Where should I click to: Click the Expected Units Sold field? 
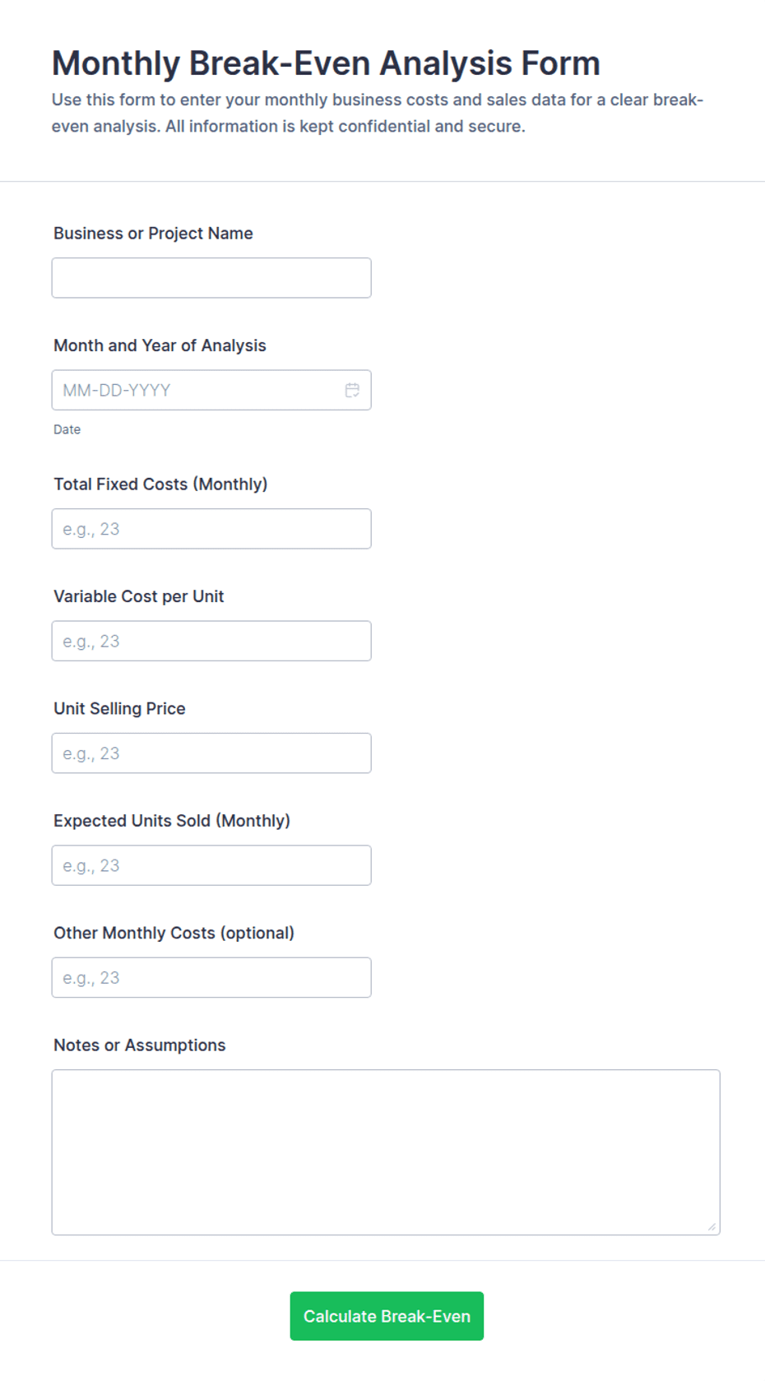[x=211, y=865]
